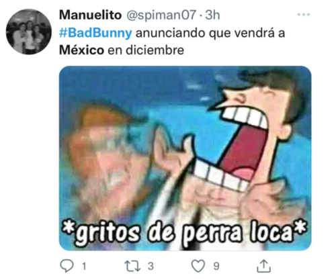336x280 pixels.
Task: Click the reply count number 1
Action: click(84, 267)
